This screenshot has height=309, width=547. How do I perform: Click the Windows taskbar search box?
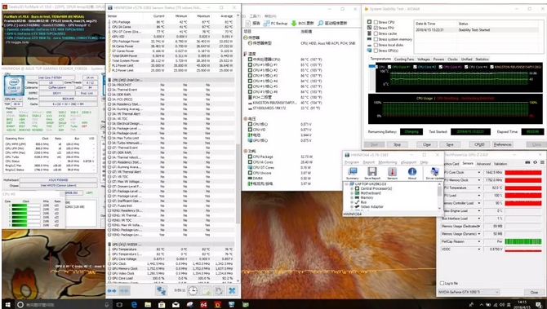coord(63,304)
